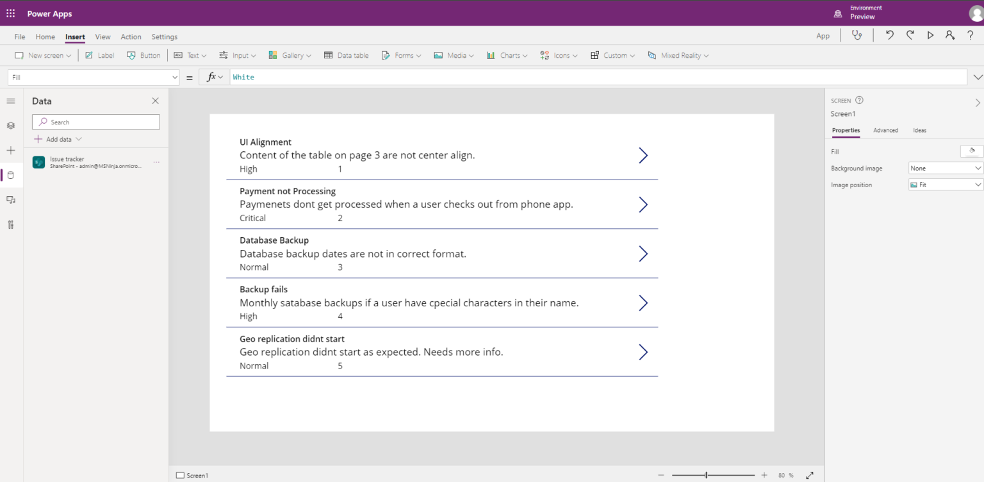Switch to the Advanced properties tab

[x=886, y=130]
